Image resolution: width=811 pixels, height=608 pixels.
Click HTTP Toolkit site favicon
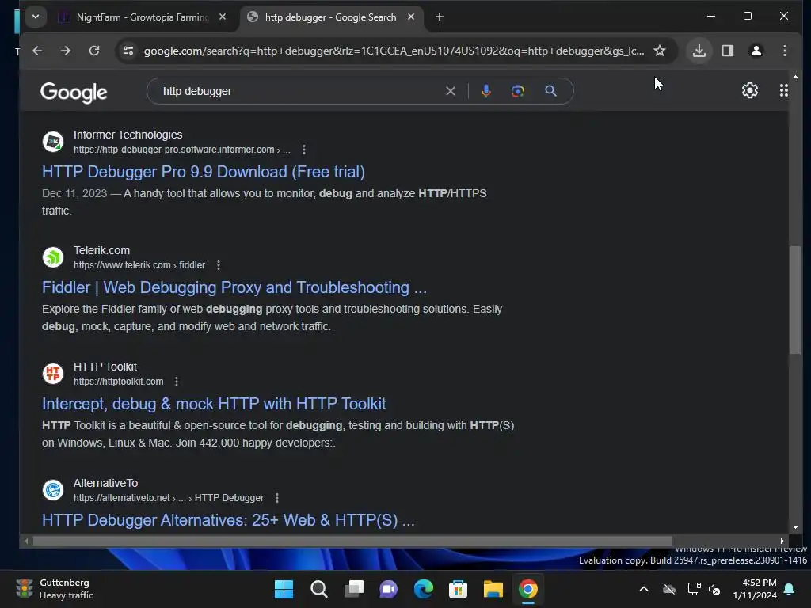point(53,374)
